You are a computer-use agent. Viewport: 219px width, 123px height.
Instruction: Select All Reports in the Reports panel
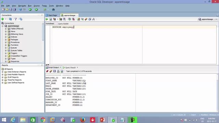click(x=8, y=69)
